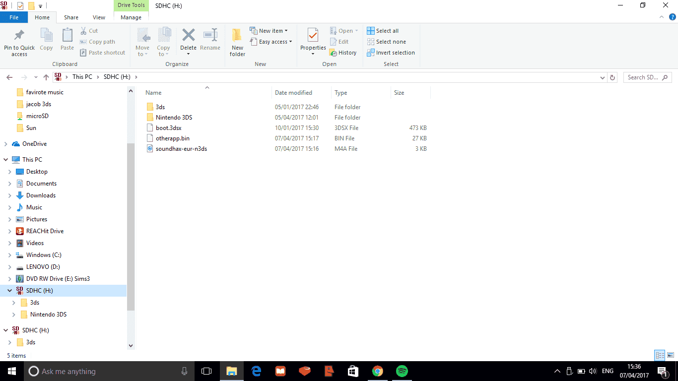Open Spotify from taskbar
Viewport: 678px width, 381px height.
pyautogui.click(x=402, y=371)
